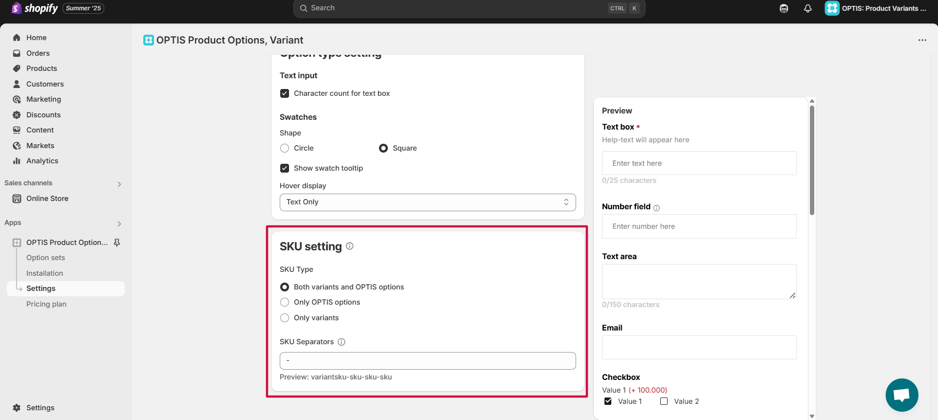Open Installation subpage
The image size is (938, 420).
pos(45,273)
